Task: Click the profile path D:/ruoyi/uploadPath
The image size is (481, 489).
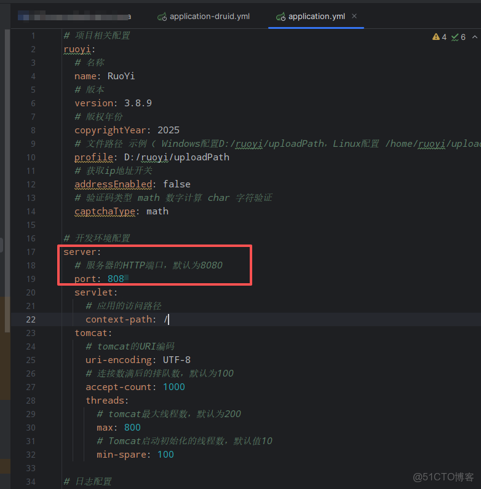Action: pos(177,157)
